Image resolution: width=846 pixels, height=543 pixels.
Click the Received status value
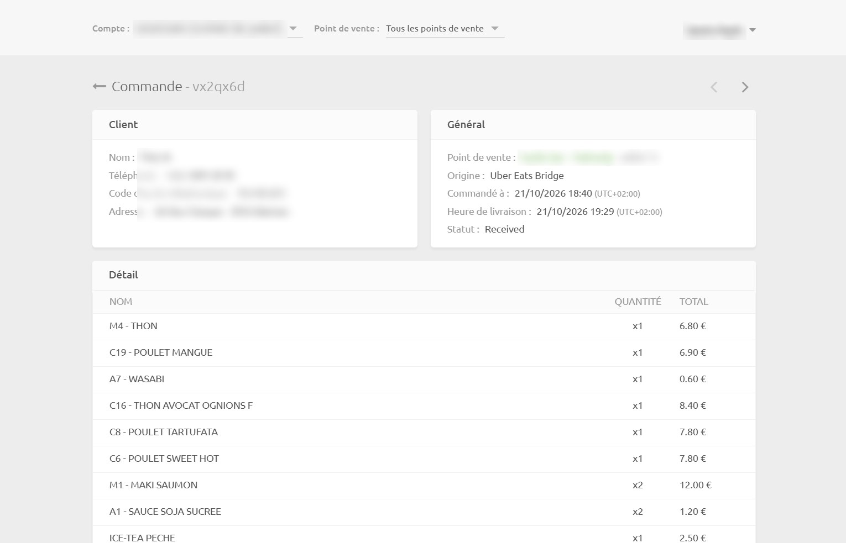coord(504,229)
